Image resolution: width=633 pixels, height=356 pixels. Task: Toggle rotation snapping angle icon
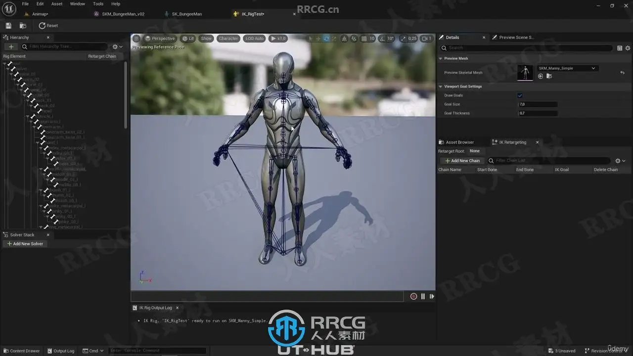point(383,39)
